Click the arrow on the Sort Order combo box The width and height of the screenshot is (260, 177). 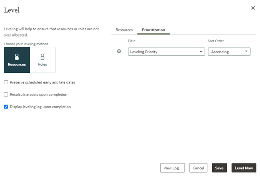click(x=246, y=52)
